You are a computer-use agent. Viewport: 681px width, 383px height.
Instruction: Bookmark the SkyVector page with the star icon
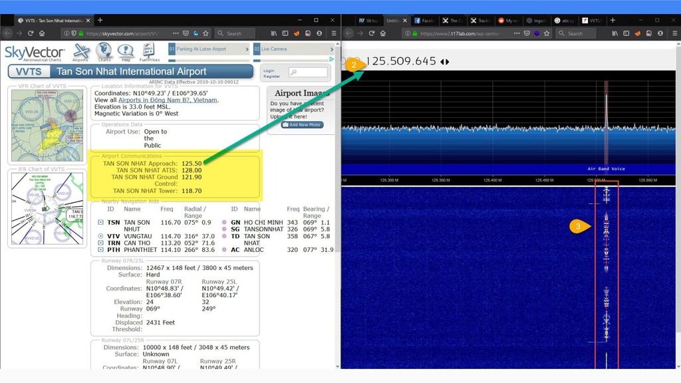coord(206,33)
